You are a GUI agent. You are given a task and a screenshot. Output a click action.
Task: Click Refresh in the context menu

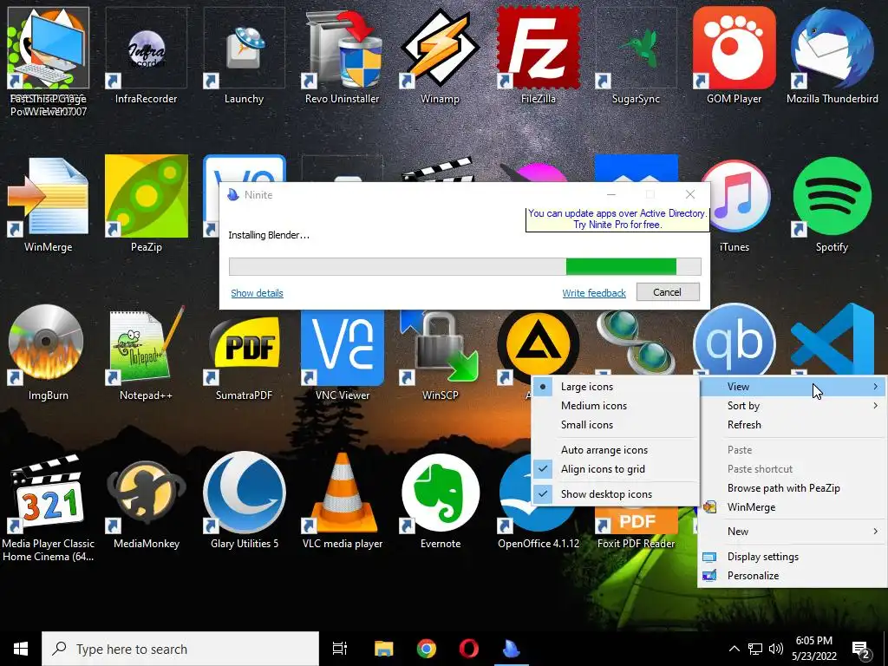coord(793,425)
